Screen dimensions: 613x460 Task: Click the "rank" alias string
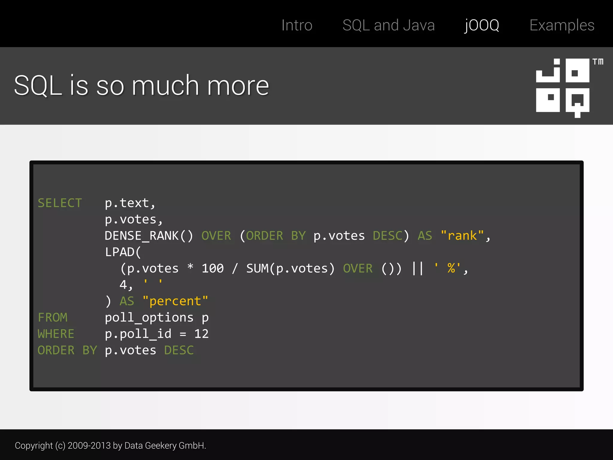pos(462,235)
